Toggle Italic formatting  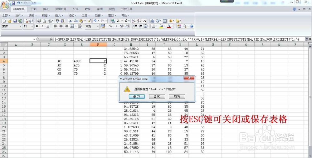[42, 26]
